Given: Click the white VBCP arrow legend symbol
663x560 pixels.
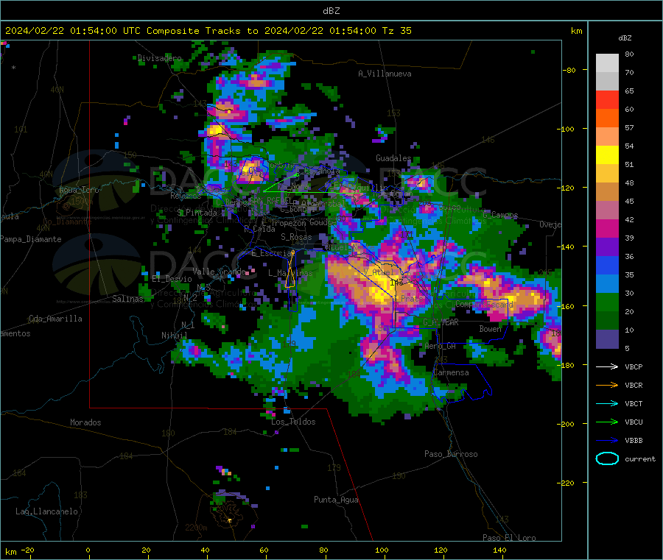Looking at the screenshot, I should tap(607, 366).
